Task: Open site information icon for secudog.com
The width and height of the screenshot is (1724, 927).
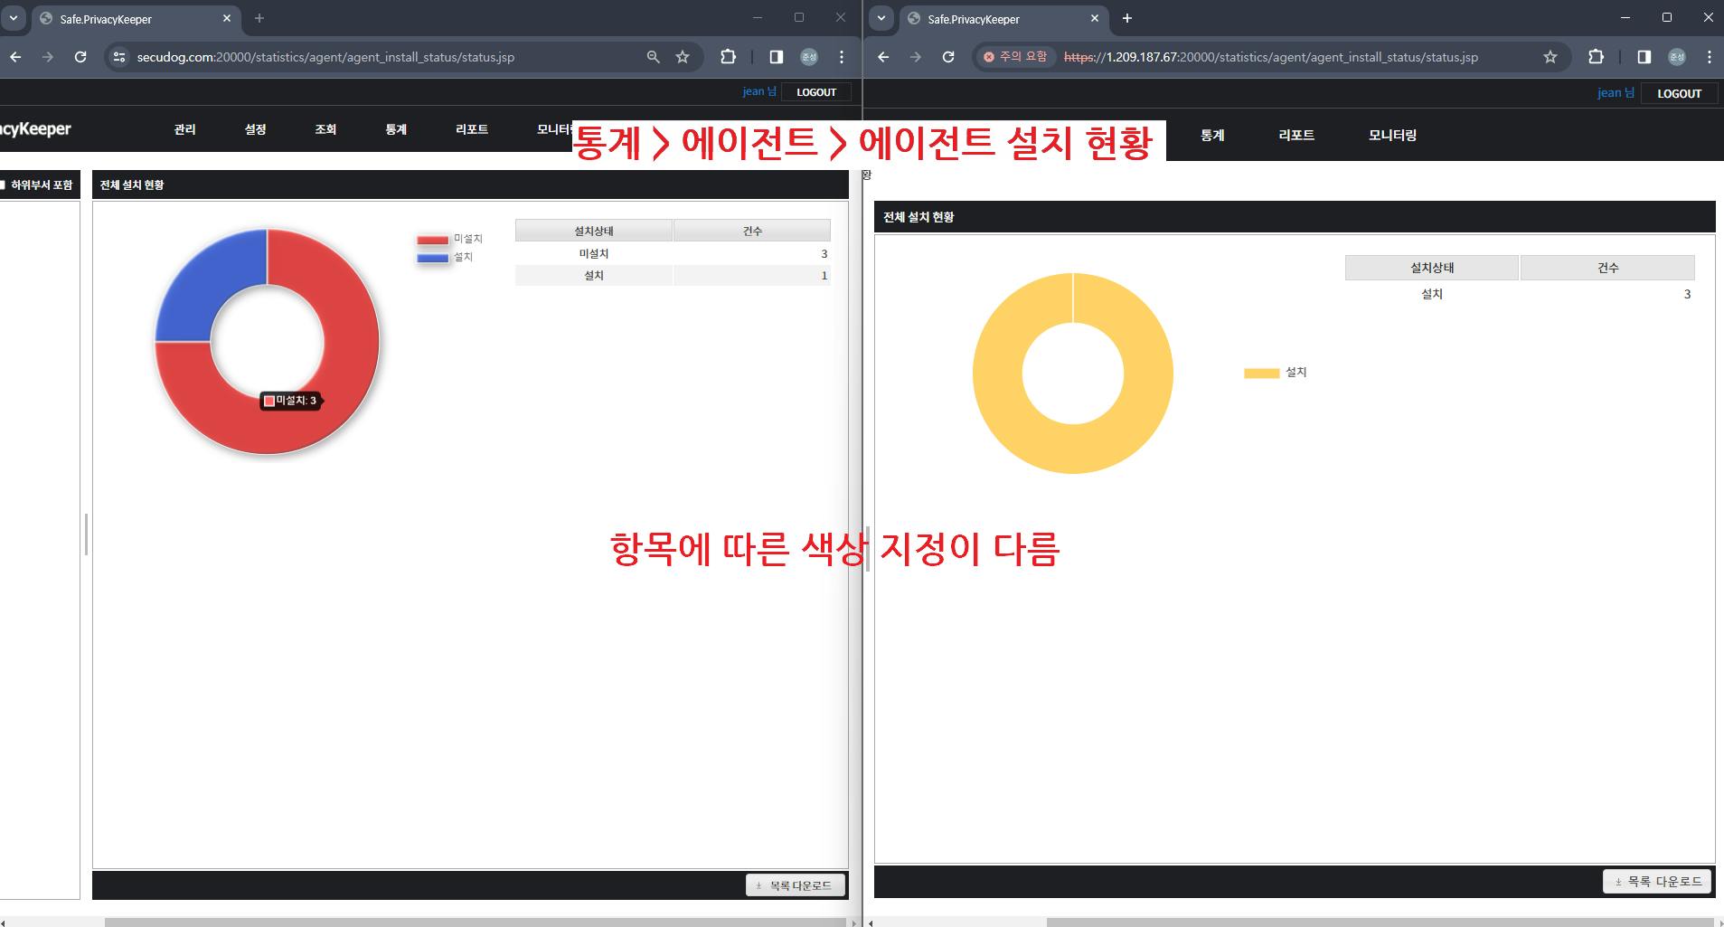Action: 118,57
